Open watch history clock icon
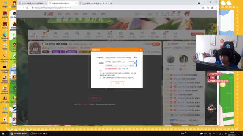243x136 pixels. [157, 14]
